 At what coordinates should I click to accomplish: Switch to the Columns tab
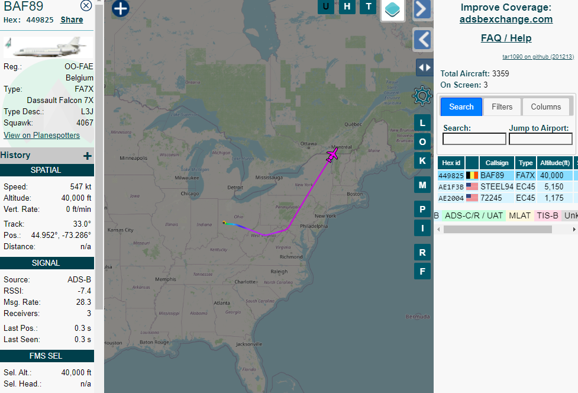click(x=546, y=107)
